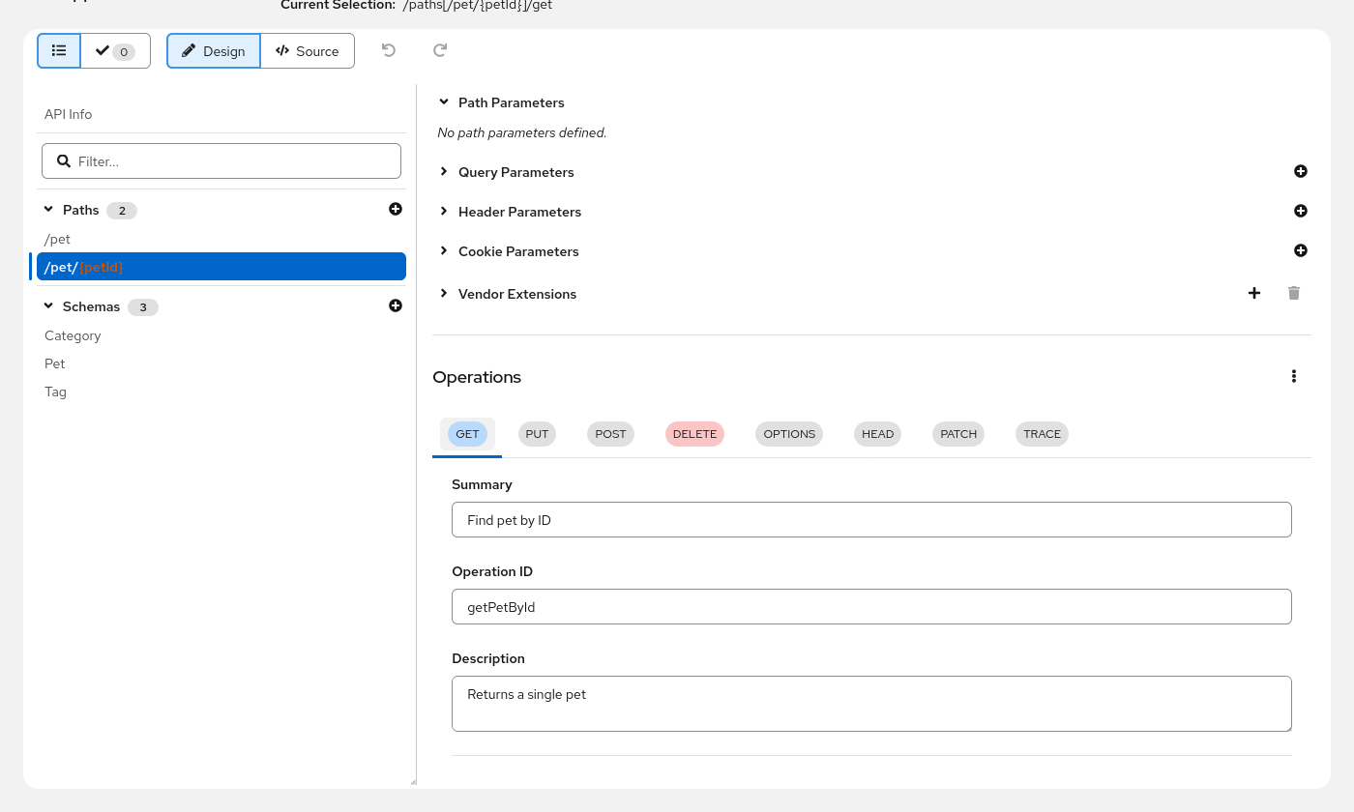The image size is (1354, 812).
Task: Select the HEAD operation tab
Action: coord(878,434)
